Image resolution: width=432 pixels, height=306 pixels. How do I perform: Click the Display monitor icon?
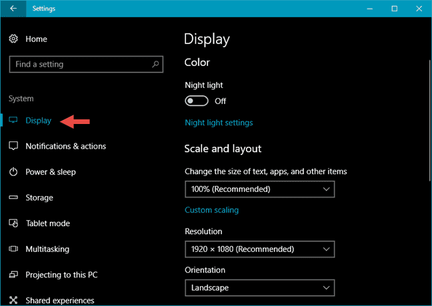click(x=14, y=121)
